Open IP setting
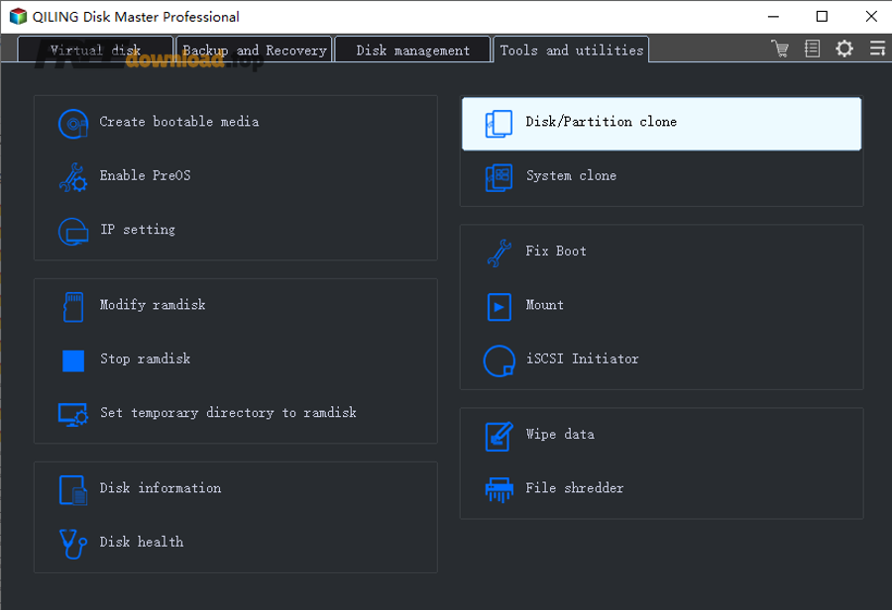The image size is (892, 610). pyautogui.click(x=138, y=230)
